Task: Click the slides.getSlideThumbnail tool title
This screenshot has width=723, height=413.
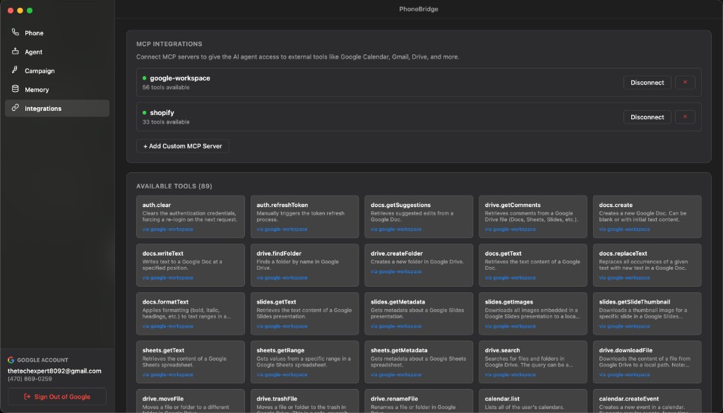Action: click(x=635, y=302)
